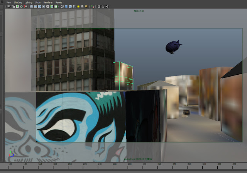Jump to frame 200 on the timeline
The height and width of the screenshot is (173, 247).
tap(70, 164)
